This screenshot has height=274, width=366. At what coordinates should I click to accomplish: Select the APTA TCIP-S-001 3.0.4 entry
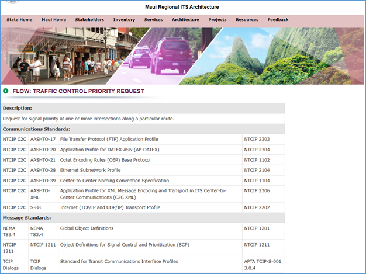263,265
